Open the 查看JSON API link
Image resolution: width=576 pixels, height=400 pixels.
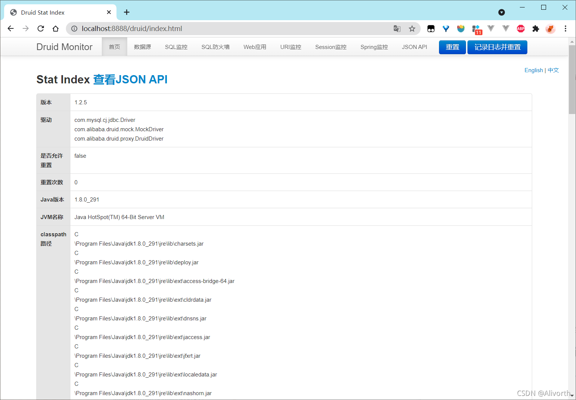[x=130, y=79]
